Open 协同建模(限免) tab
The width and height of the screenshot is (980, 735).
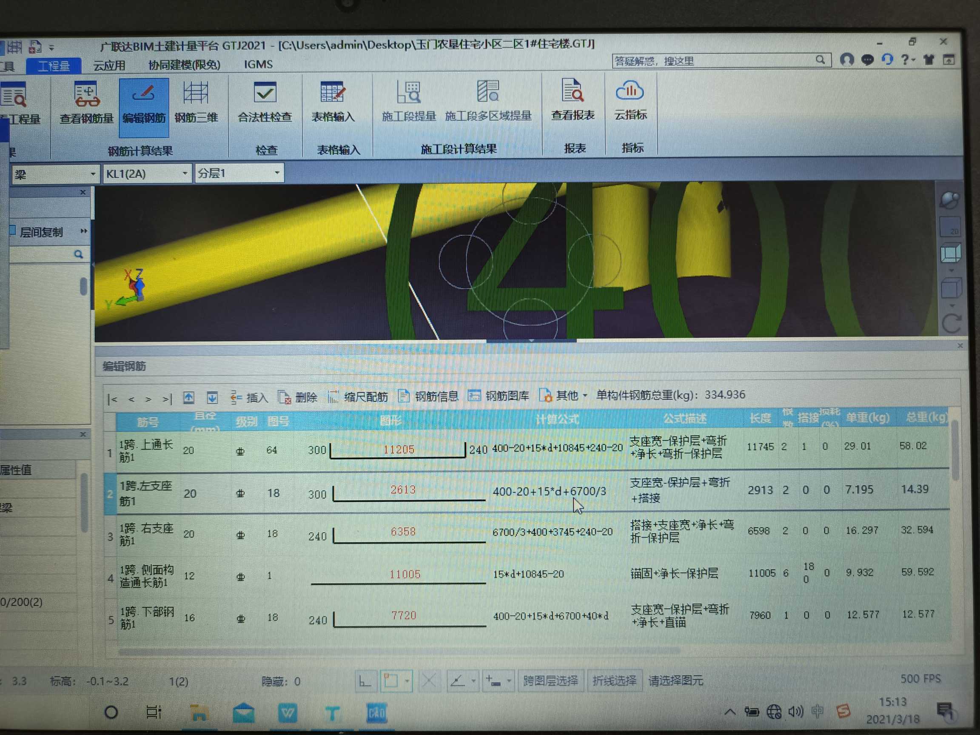[184, 65]
